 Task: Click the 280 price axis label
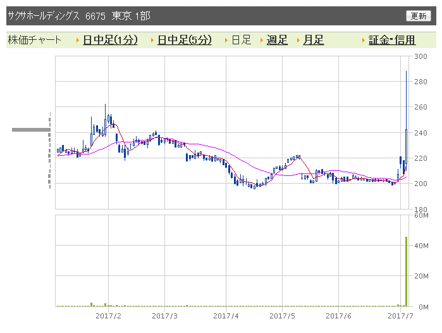[x=421, y=82]
